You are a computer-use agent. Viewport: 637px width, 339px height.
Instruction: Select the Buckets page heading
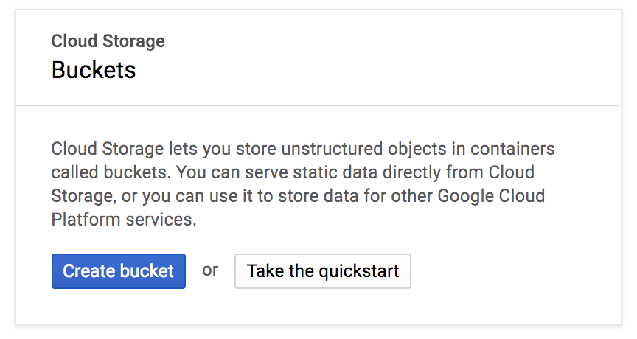[94, 70]
